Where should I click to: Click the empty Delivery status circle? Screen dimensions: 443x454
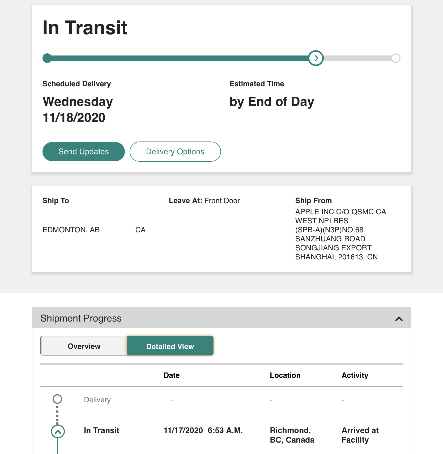coord(57,399)
